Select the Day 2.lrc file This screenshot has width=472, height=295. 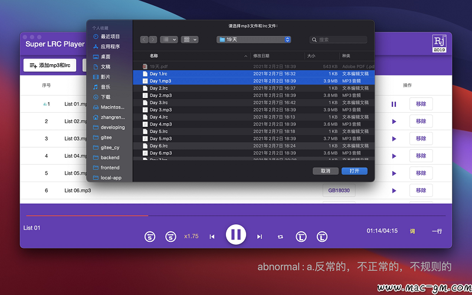pos(254,88)
